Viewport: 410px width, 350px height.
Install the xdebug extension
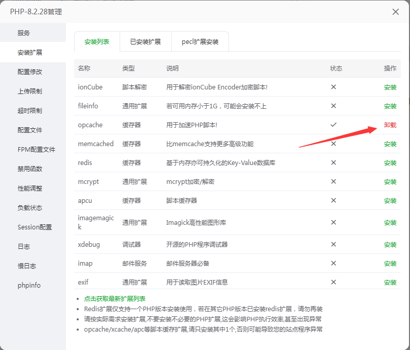390,245
